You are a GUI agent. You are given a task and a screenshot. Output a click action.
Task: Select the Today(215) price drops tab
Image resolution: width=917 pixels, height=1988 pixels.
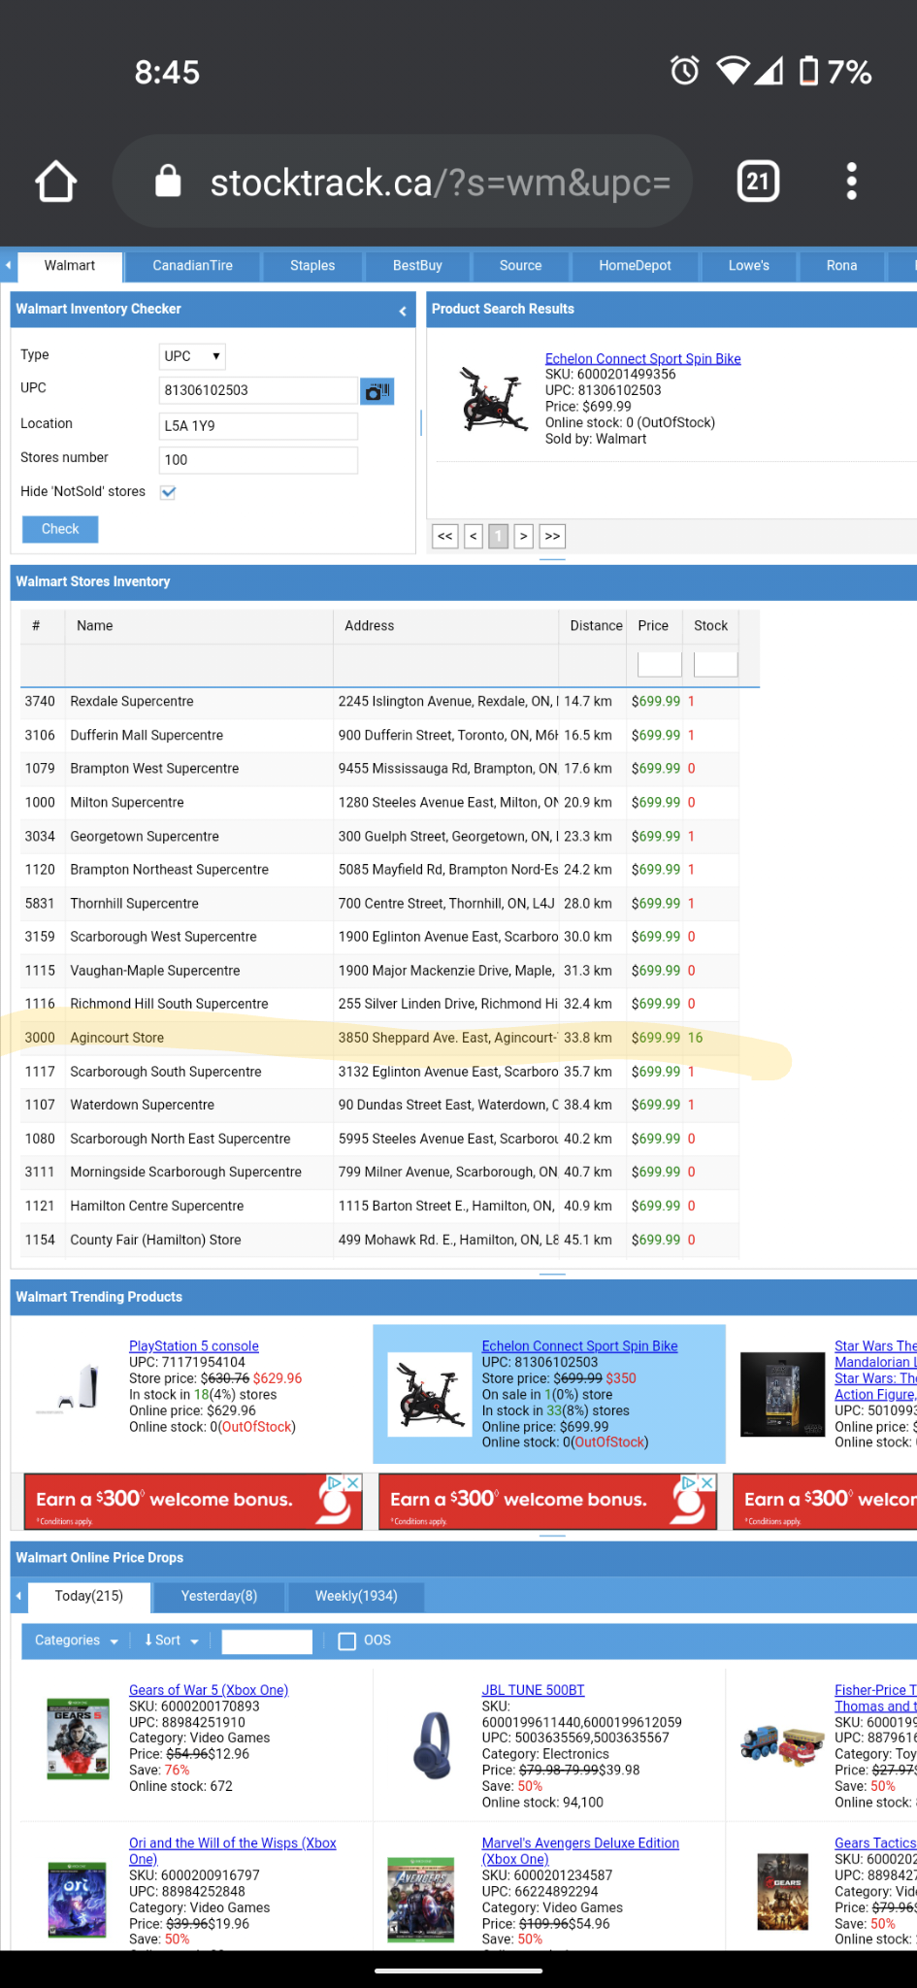[89, 1596]
